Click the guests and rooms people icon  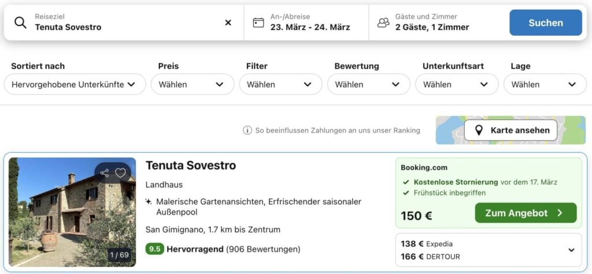(x=383, y=22)
